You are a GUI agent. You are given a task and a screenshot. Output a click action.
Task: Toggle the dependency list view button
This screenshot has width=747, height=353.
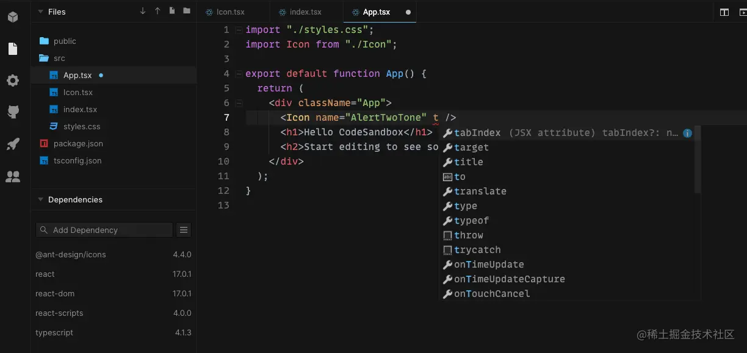[184, 230]
